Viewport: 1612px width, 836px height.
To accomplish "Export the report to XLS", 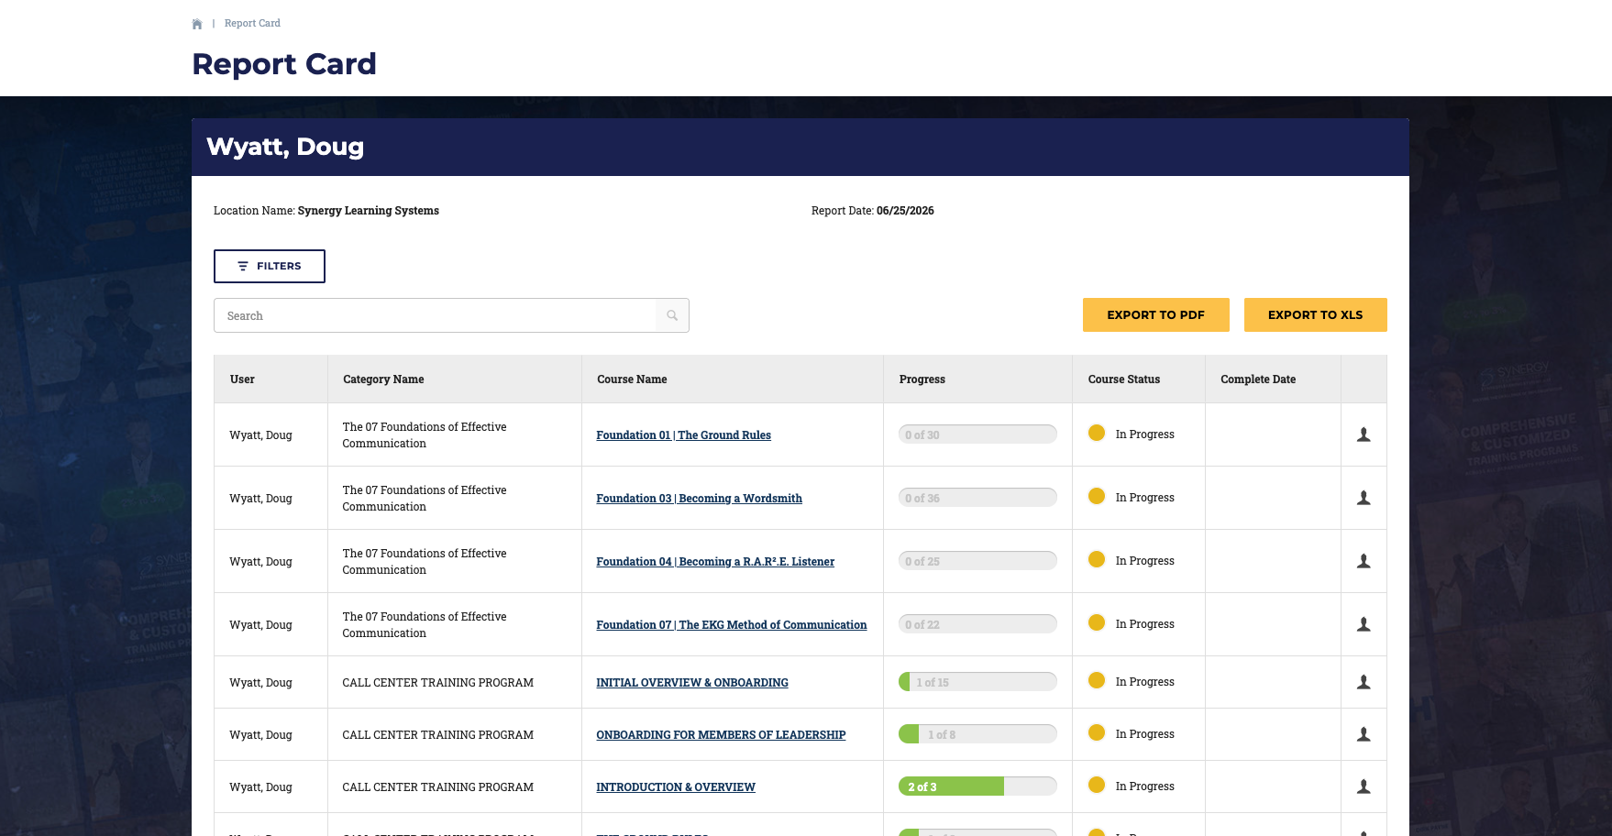I will (x=1315, y=314).
